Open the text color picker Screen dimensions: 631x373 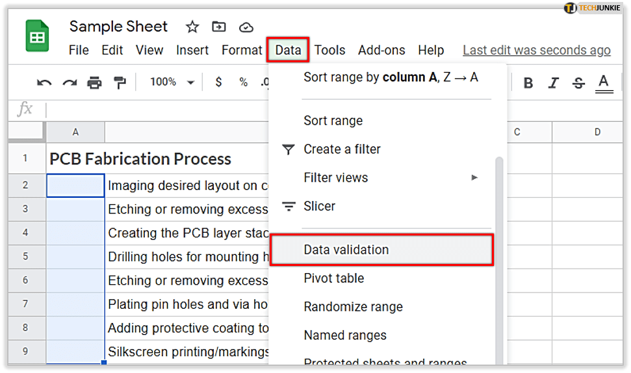[604, 82]
